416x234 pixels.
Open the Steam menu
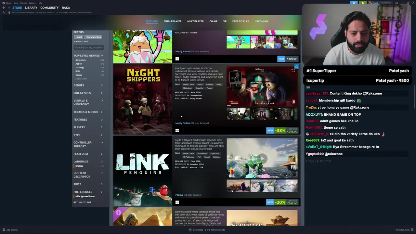(x=8, y=3)
